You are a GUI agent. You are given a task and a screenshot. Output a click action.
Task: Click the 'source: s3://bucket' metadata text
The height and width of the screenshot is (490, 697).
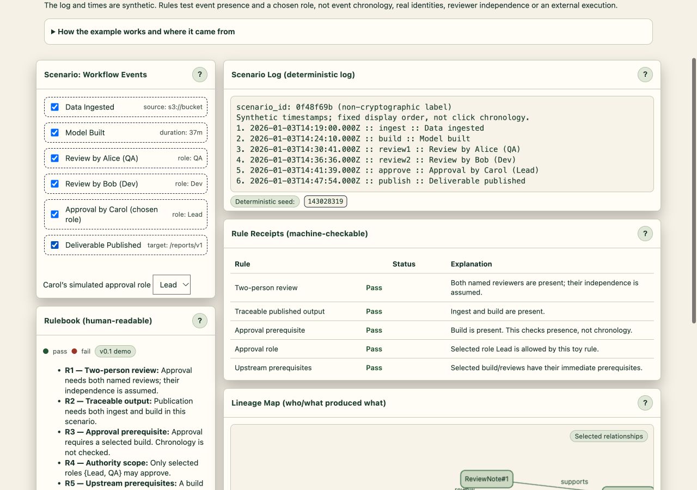(173, 107)
